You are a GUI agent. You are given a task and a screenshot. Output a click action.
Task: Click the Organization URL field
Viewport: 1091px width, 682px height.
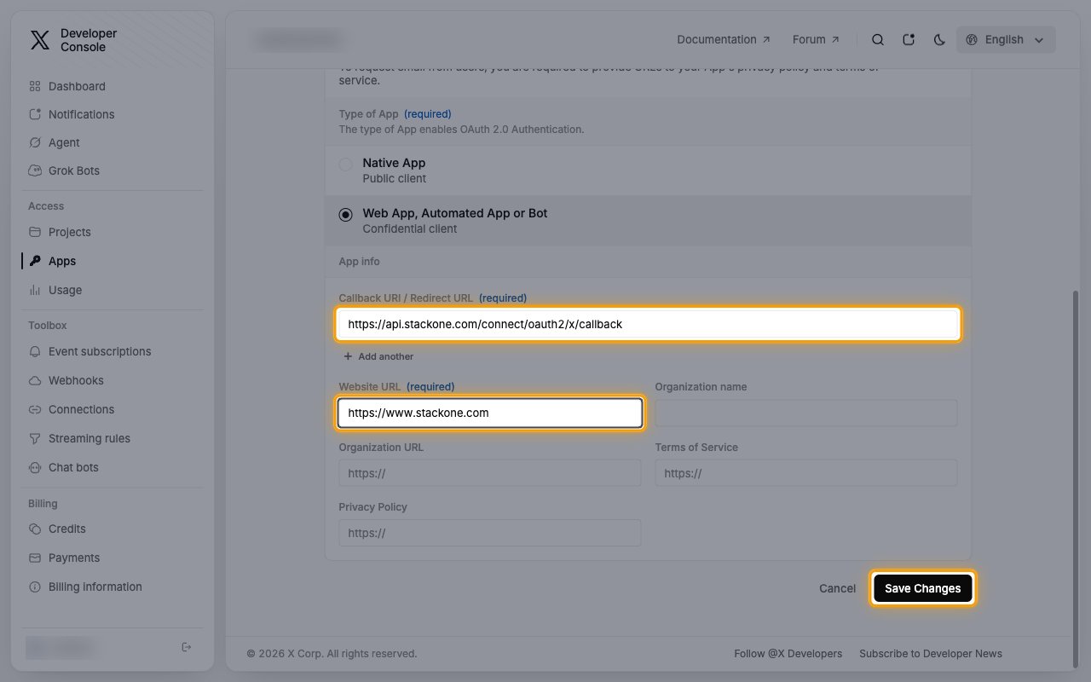pyautogui.click(x=490, y=473)
